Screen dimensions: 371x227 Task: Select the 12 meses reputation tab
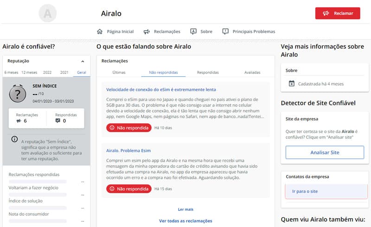(x=29, y=72)
